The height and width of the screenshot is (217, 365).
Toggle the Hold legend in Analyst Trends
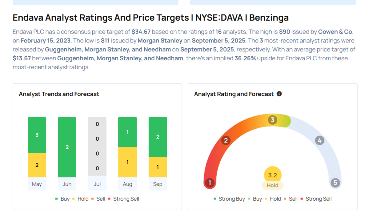(80, 199)
